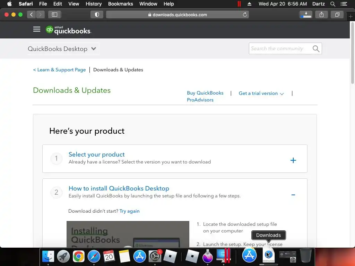The image size is (355, 266).
Task: Open the Bookmarks menu
Action: point(120,4)
